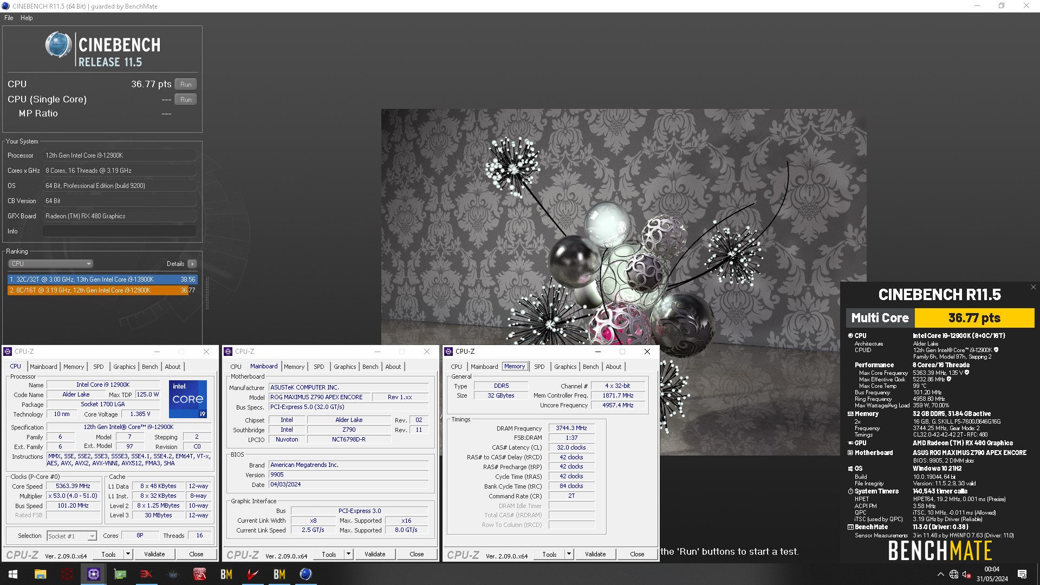
Task: Select the orange 12900K ranking row 36.77
Action: (x=102, y=290)
